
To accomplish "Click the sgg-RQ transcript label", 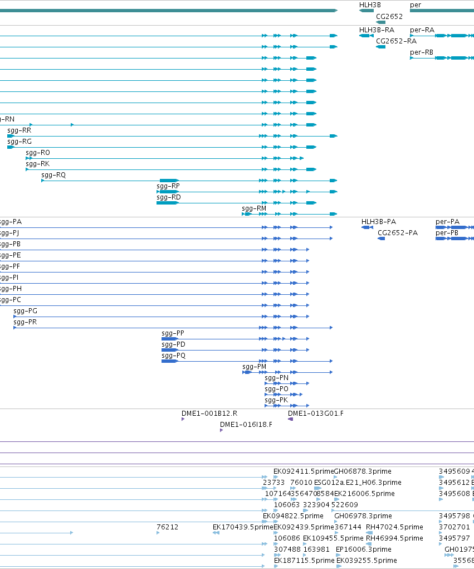I will [53, 176].
